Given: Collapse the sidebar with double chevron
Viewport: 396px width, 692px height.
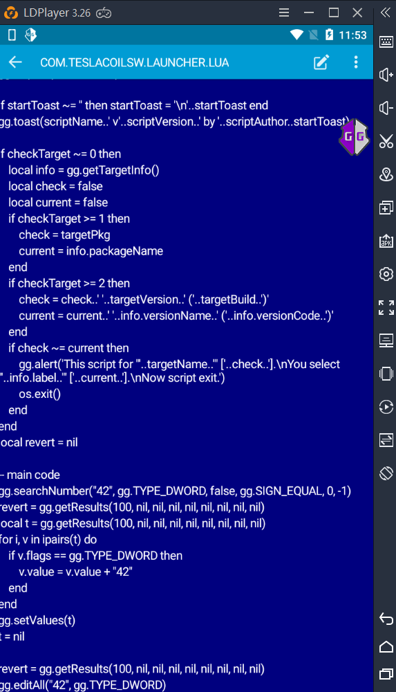Looking at the screenshot, I should 386,12.
